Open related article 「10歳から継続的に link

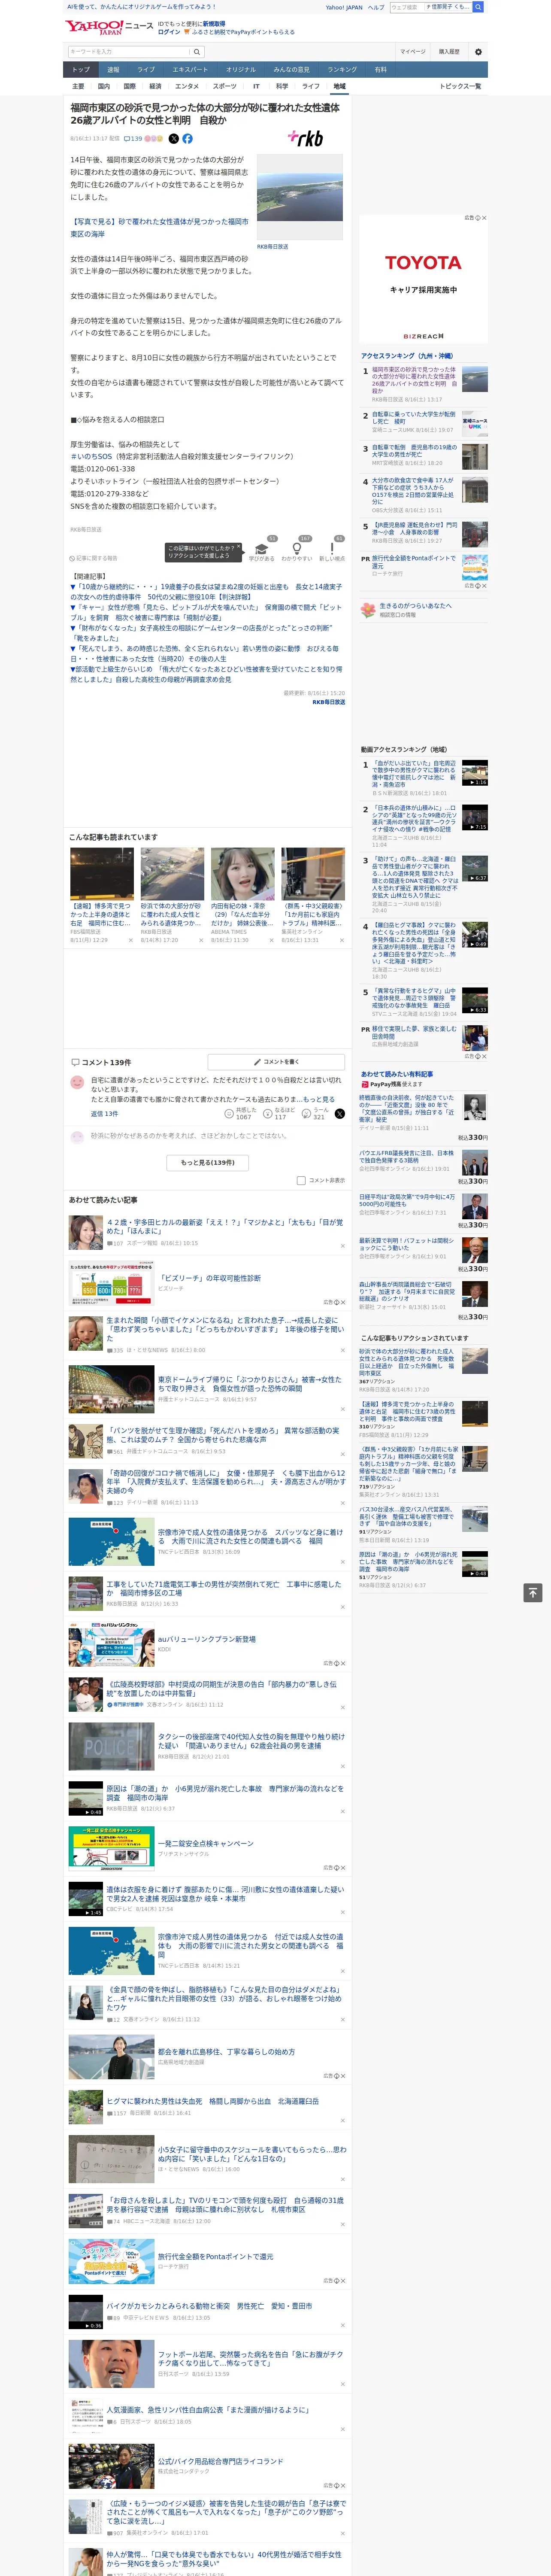tap(206, 592)
